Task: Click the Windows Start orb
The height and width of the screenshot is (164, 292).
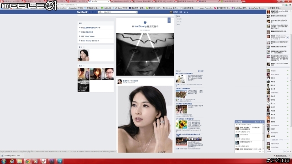Action: pyautogui.click(x=4, y=161)
